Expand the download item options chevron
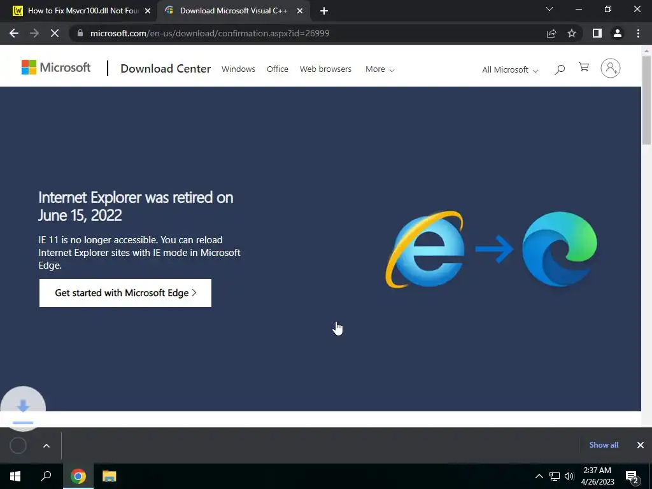This screenshot has width=652, height=489. [x=46, y=446]
